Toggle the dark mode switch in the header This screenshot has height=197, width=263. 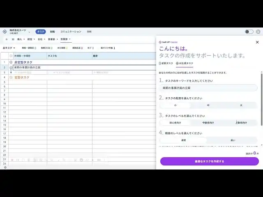(x=249, y=32)
